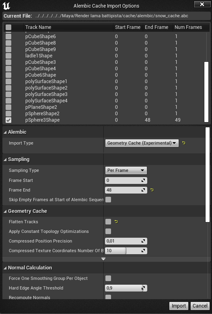Image resolution: width=212 pixels, height=314 pixels.
Task: Select the pCubeShape4 track name
Action: pos(41,69)
